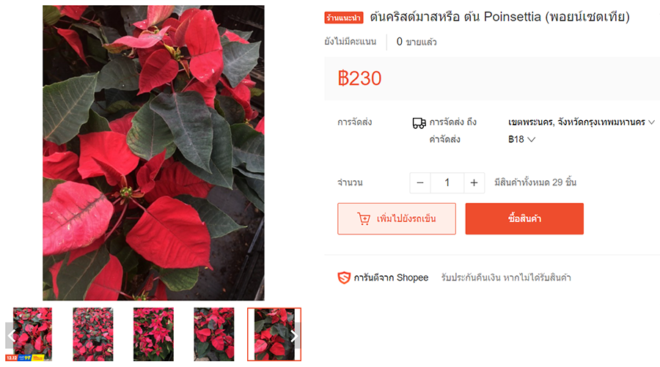Select the first poinsettia thumbnail with 12.12 badge
The width and height of the screenshot is (660, 367).
(32, 334)
